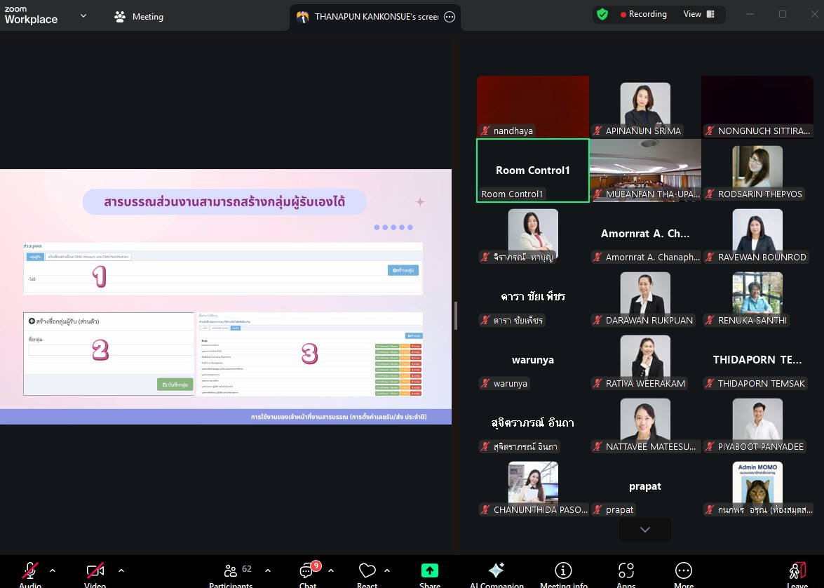Screen dimensions: 824x588
Task: Click muted mic icon on warunya tile
Action: pyautogui.click(x=485, y=383)
